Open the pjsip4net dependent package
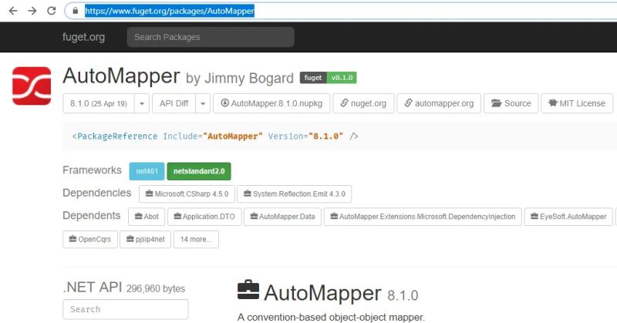The image size is (617, 323). [x=146, y=239]
